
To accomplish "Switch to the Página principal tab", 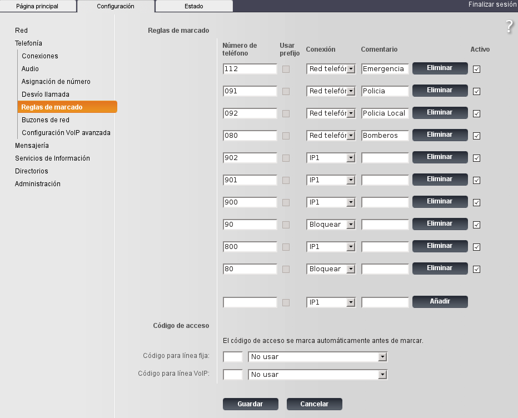I will point(37,6).
